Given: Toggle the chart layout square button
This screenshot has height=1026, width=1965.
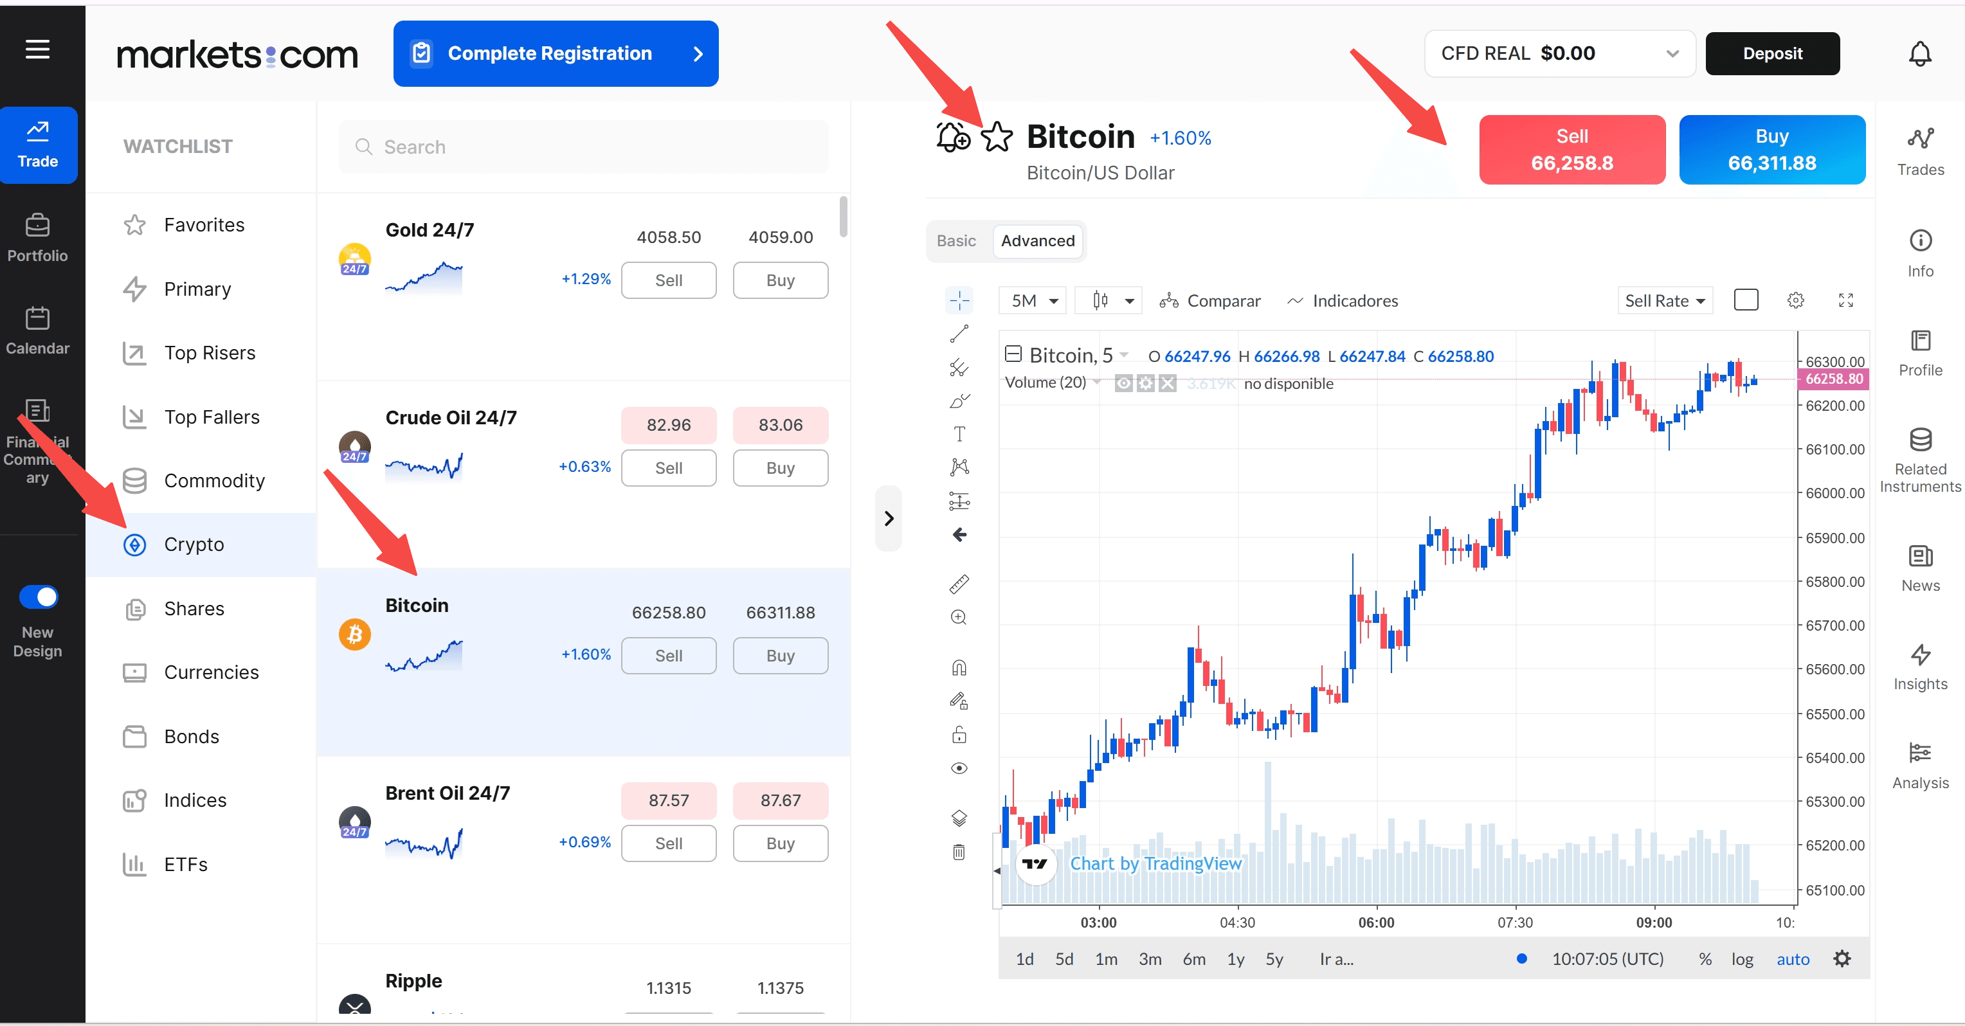Looking at the screenshot, I should coord(1746,300).
